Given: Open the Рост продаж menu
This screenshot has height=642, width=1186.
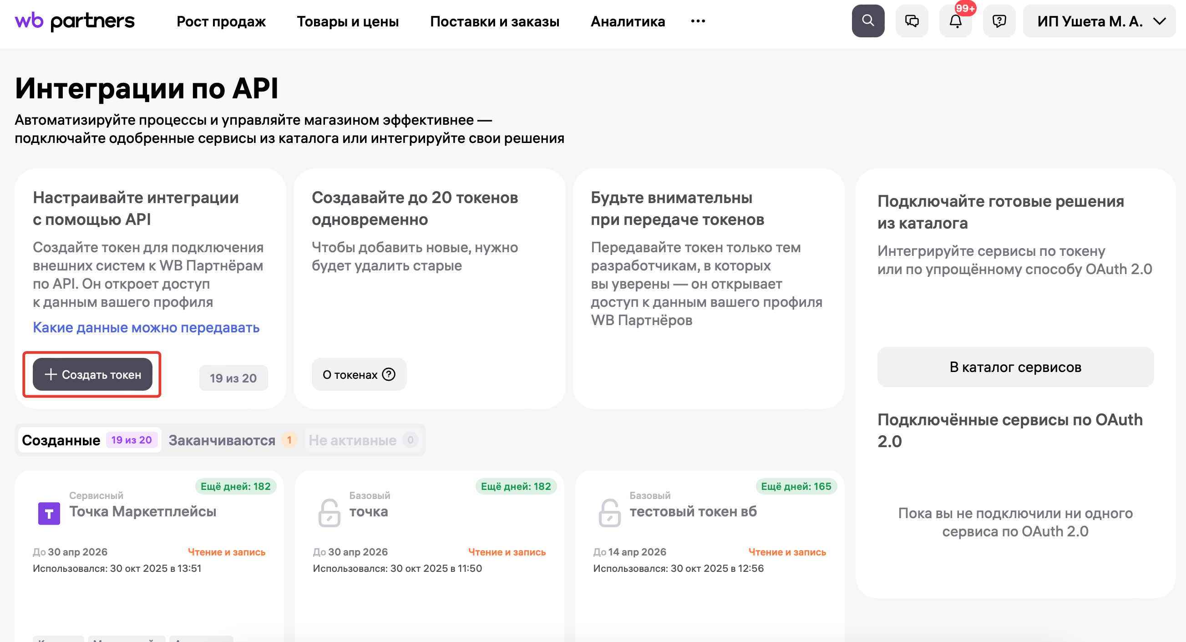Looking at the screenshot, I should point(221,22).
